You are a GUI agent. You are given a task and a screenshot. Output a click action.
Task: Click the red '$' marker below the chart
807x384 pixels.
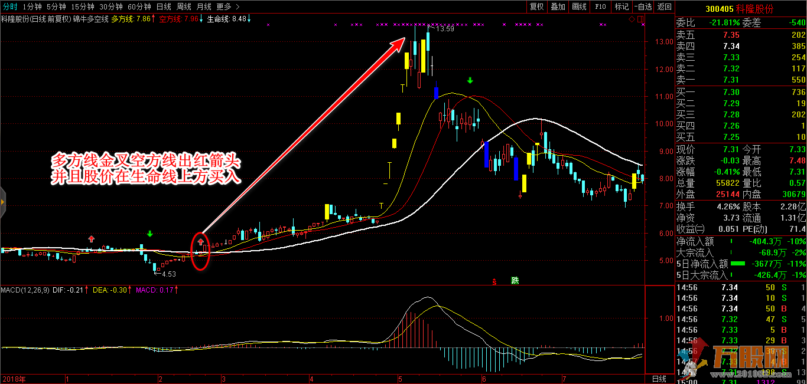point(494,281)
